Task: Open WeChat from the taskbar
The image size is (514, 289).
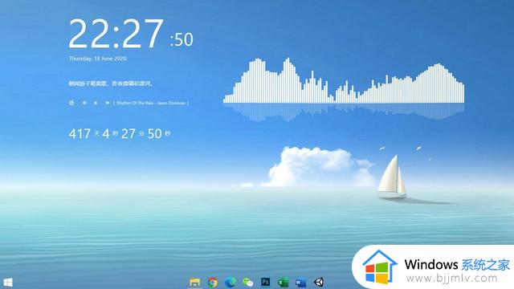Action: (x=248, y=282)
